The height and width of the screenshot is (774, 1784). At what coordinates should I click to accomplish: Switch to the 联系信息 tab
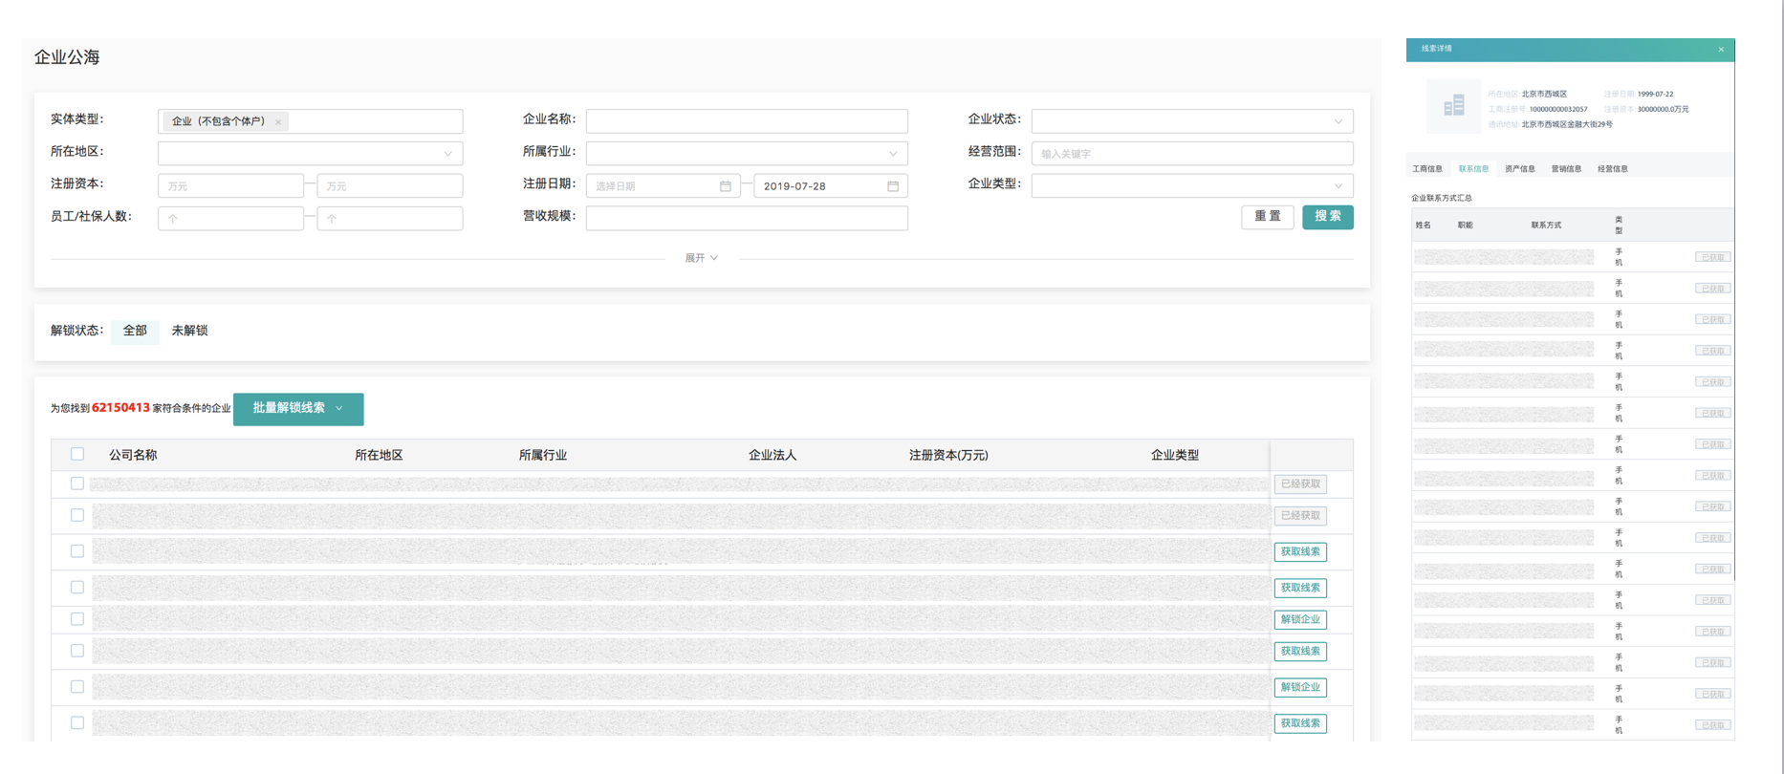tap(1473, 169)
